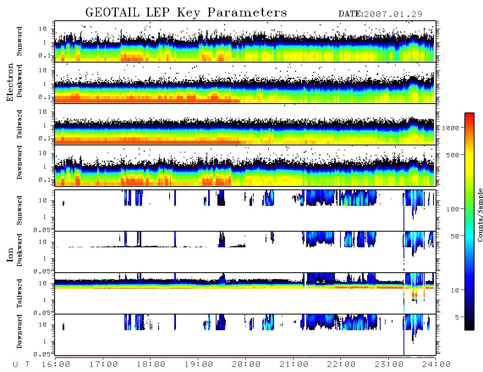Click the 20:00 time tick label

tap(247, 364)
